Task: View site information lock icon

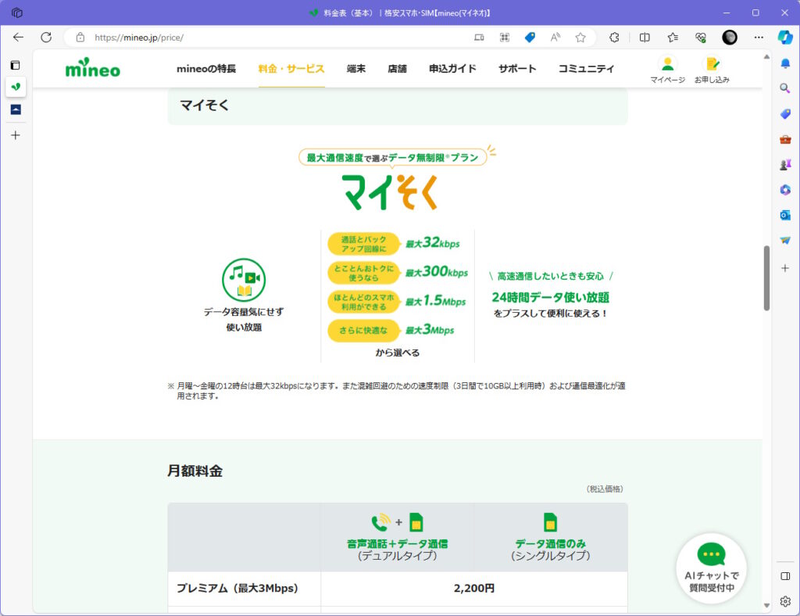Action: click(x=80, y=38)
